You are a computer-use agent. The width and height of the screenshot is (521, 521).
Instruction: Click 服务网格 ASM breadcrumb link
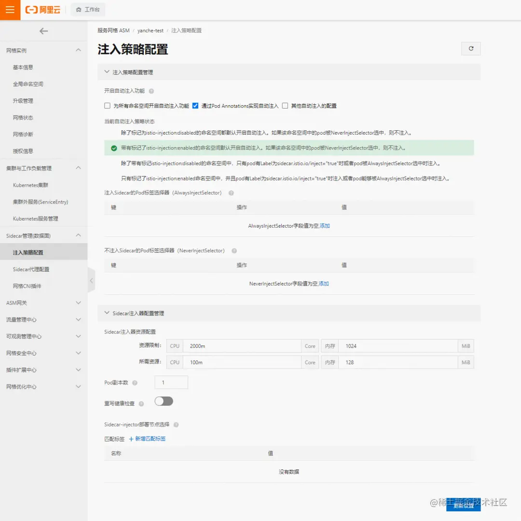113,30
